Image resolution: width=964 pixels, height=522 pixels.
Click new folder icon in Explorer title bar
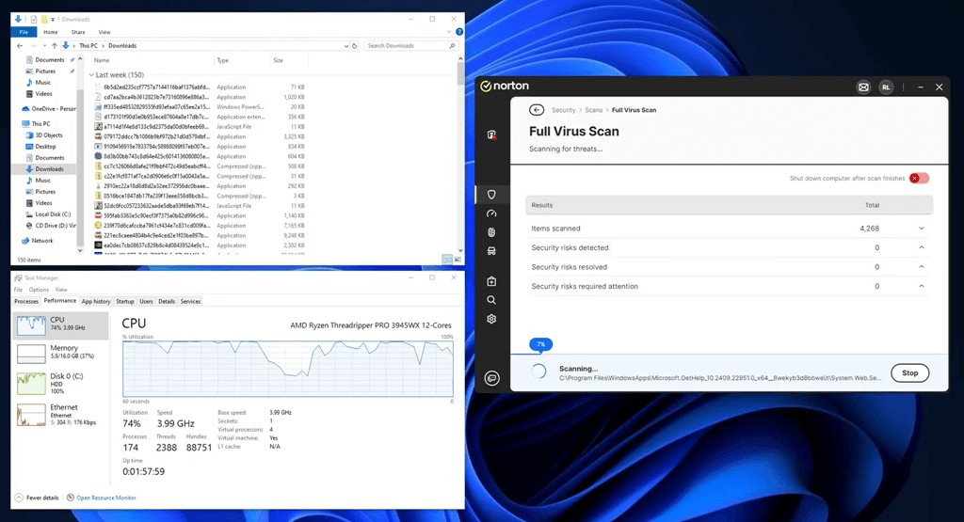44,19
